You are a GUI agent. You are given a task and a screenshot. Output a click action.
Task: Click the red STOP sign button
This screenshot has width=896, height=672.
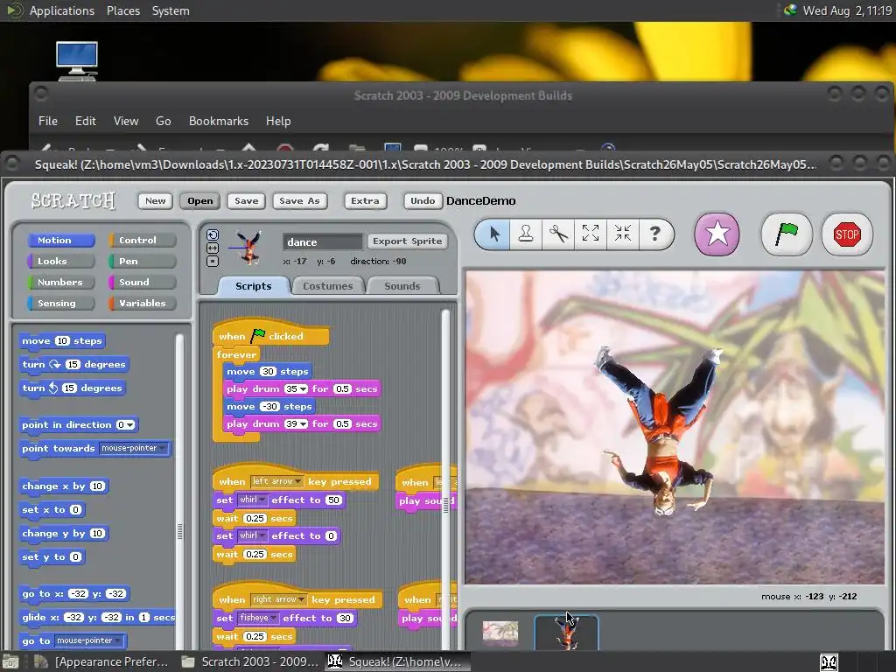(x=846, y=234)
